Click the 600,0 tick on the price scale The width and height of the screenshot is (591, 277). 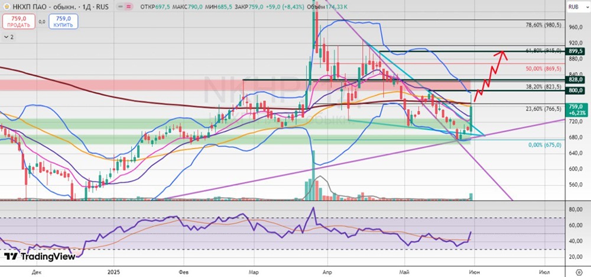577,169
